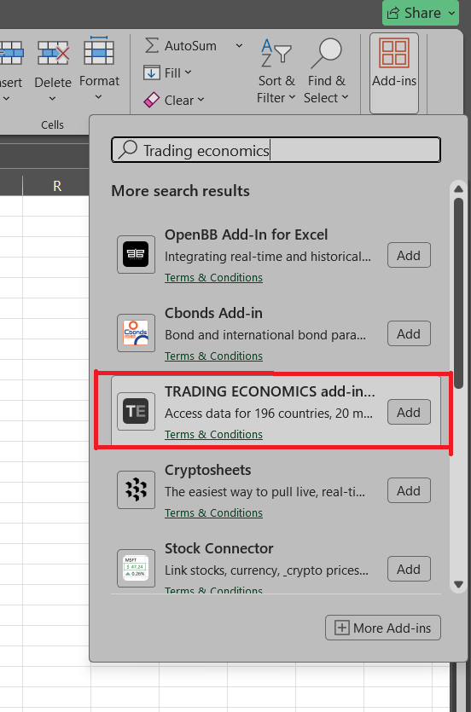Click the scroll-down arrow of results list
Image resolution: width=471 pixels, height=712 pixels.
(x=458, y=584)
